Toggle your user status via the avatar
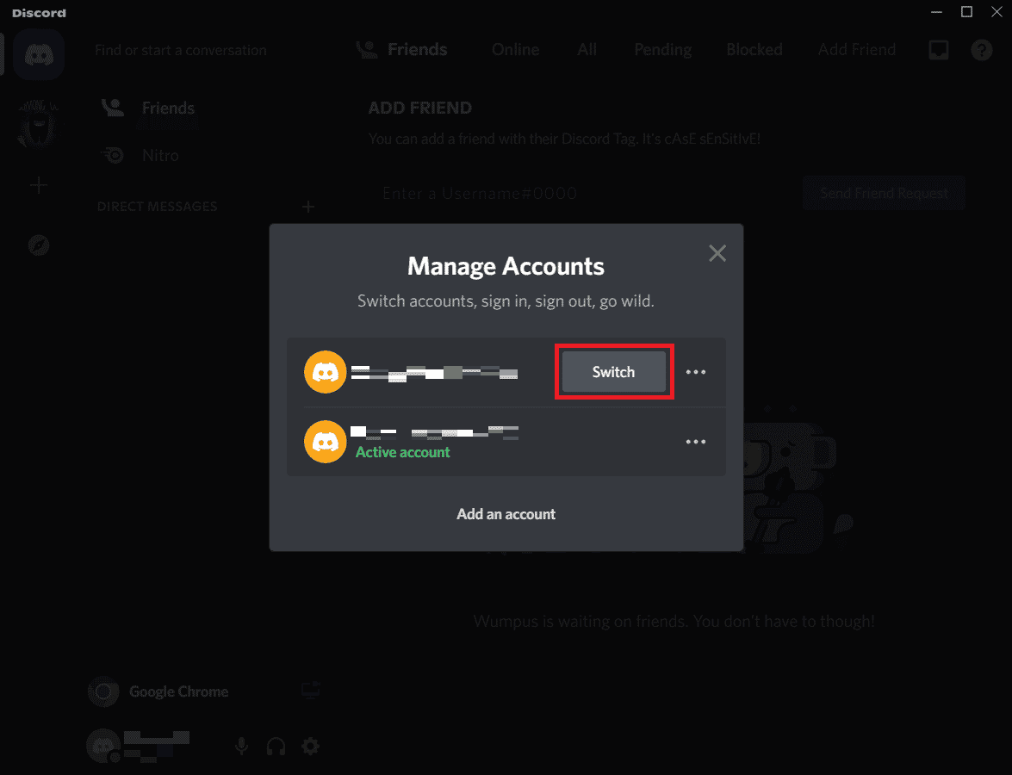Image resolution: width=1012 pixels, height=775 pixels. click(102, 746)
